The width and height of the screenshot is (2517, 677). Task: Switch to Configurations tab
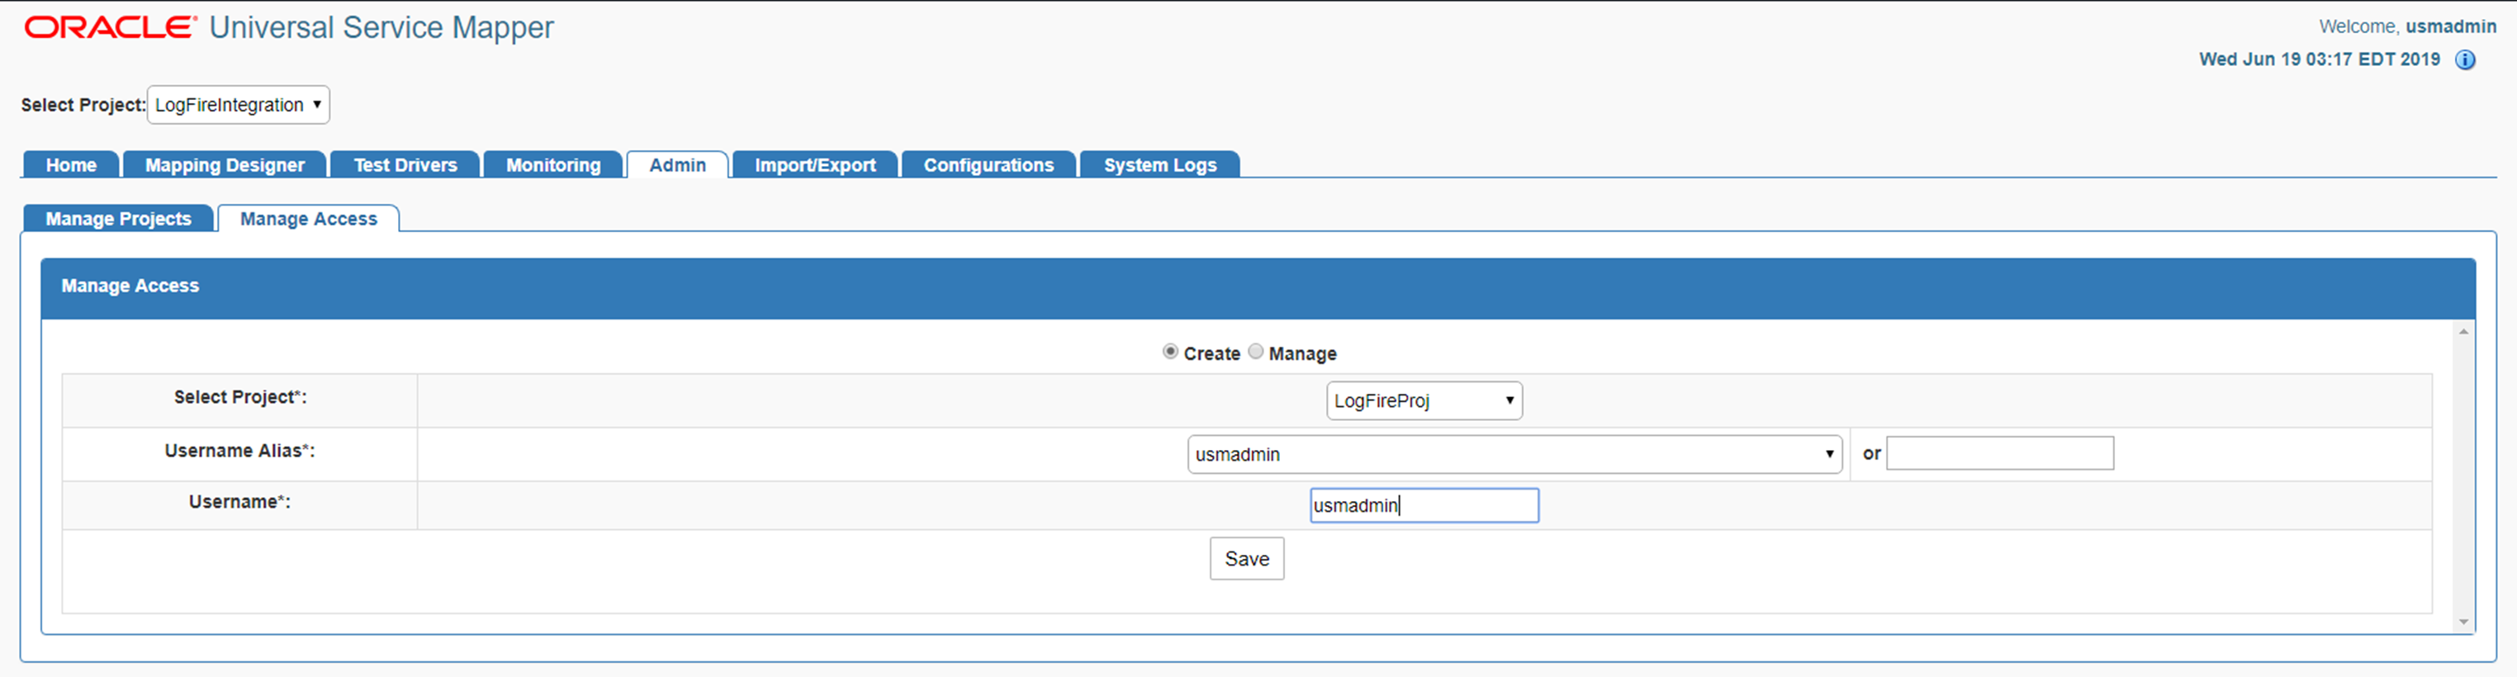pyautogui.click(x=988, y=165)
